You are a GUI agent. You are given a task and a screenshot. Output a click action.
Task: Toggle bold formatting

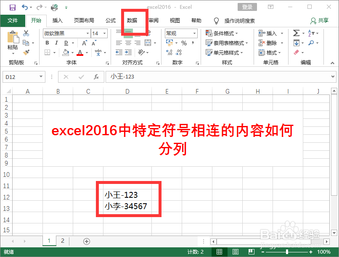(48, 43)
